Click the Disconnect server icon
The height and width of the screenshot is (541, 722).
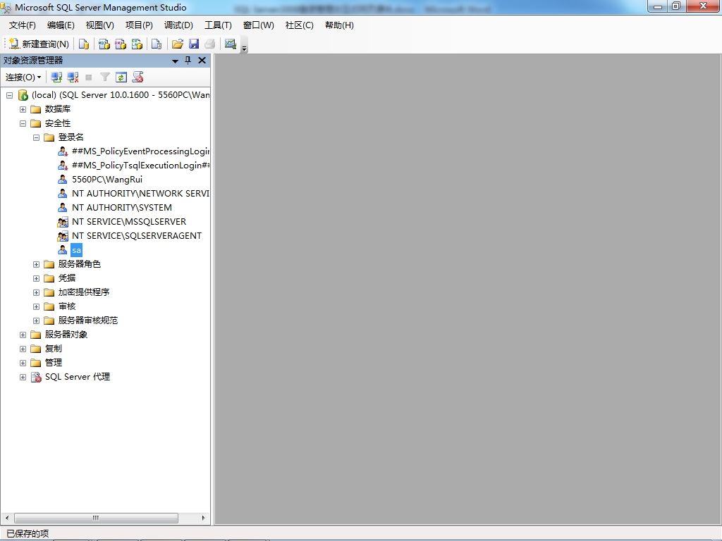coord(73,77)
